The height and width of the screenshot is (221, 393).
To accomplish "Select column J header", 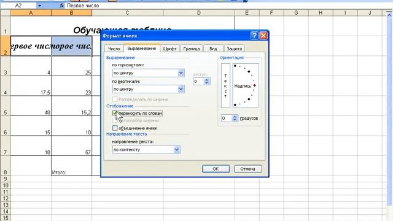I will pos(370,13).
